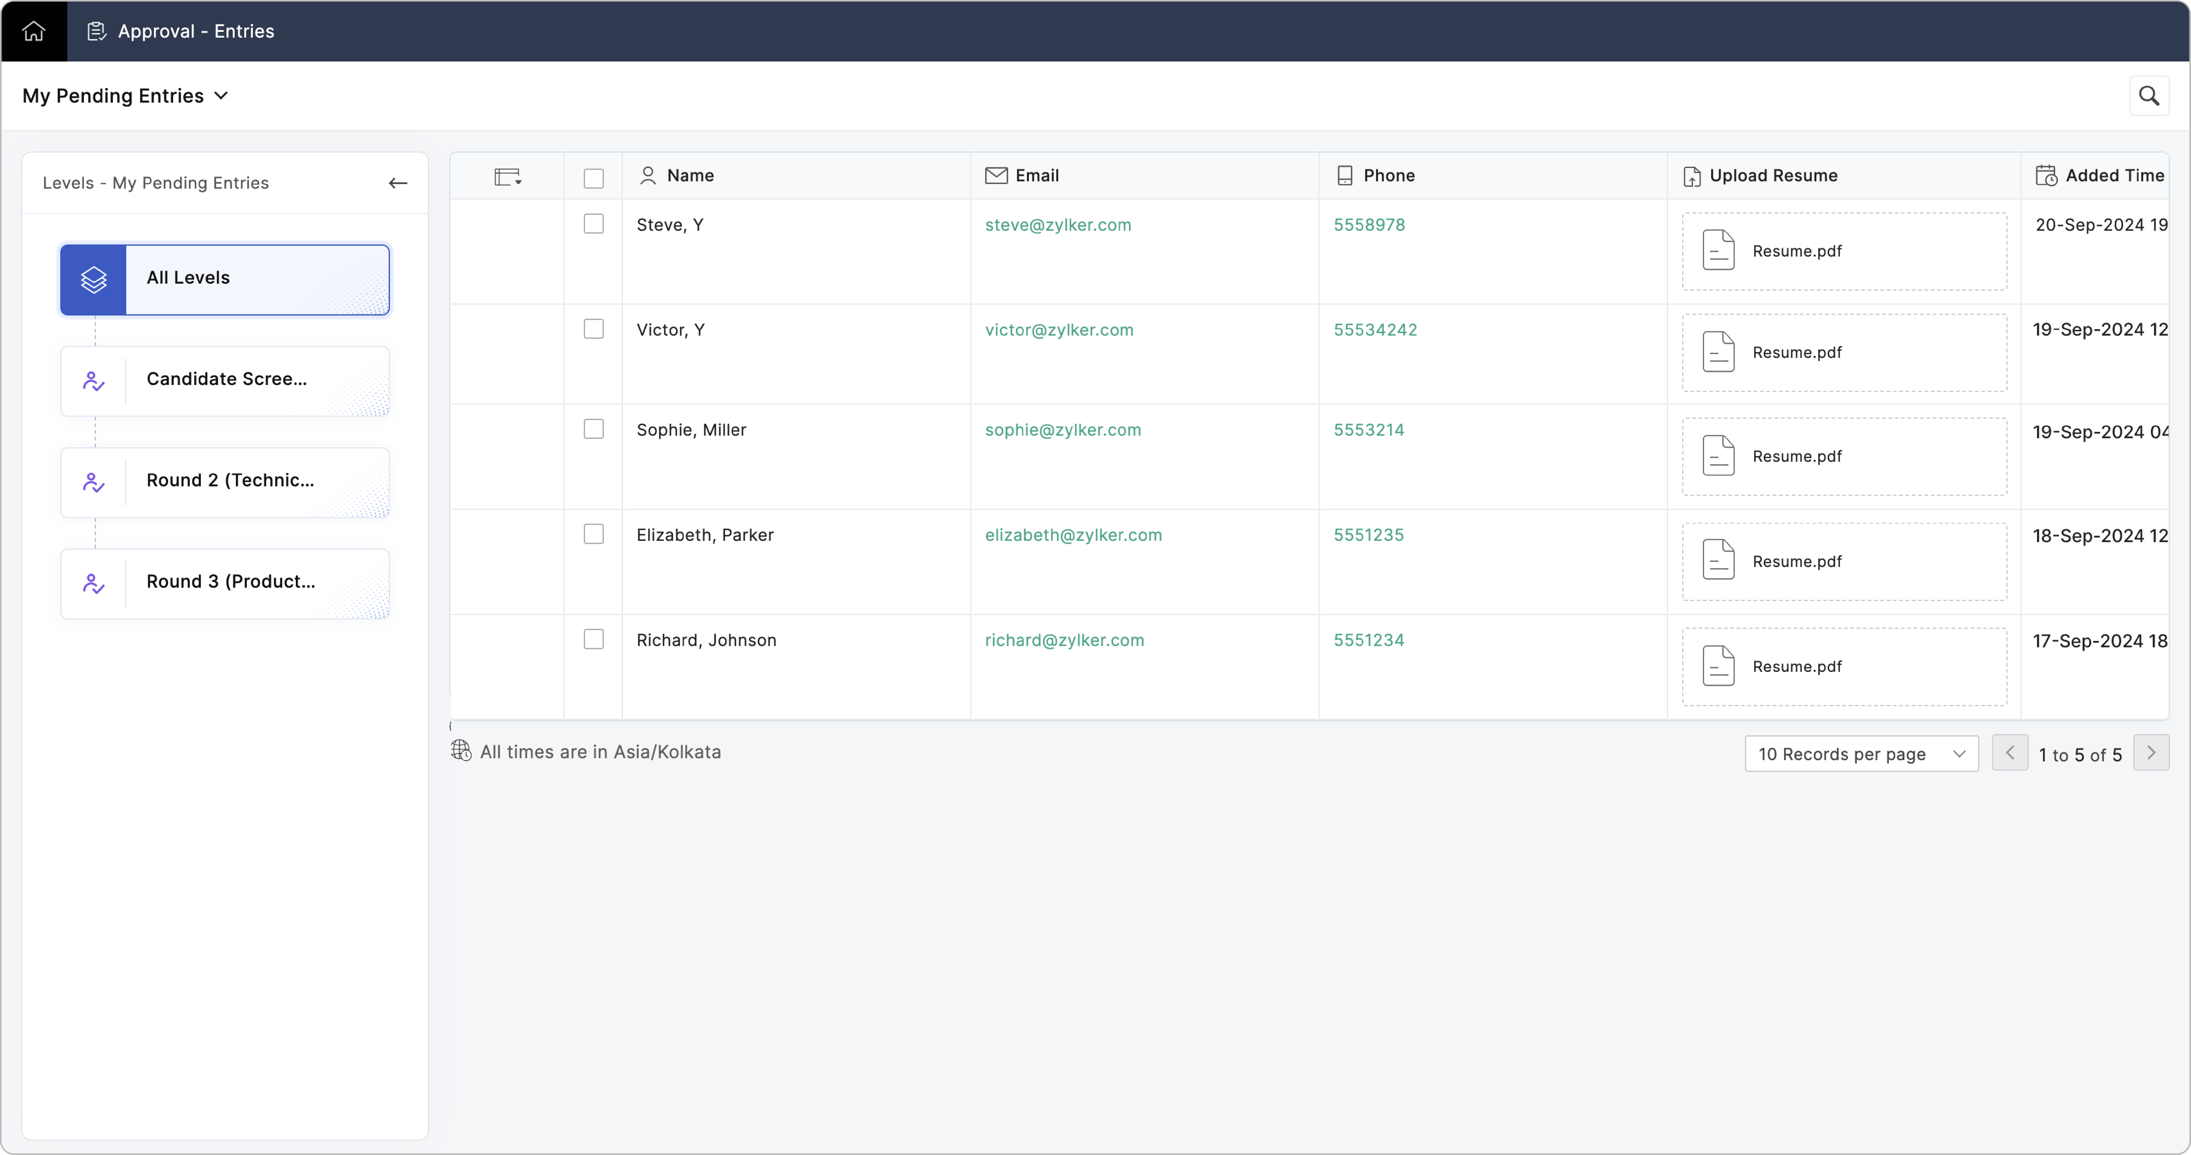
Task: Click Steve's Resume.pdf file icon
Action: 1718,251
